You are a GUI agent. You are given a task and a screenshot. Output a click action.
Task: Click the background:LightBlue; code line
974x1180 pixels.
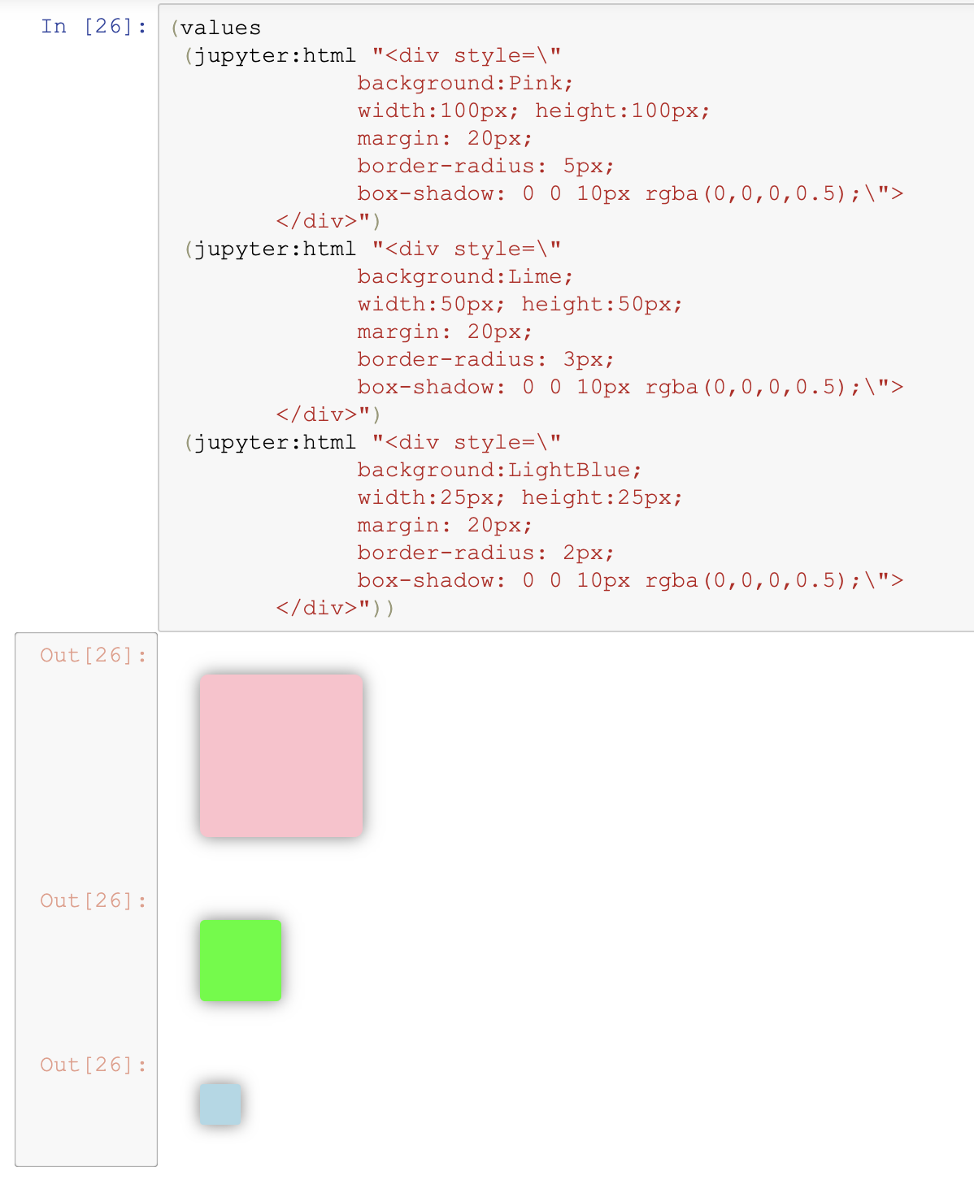coord(500,470)
